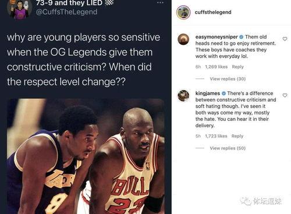
Task: Open the three-dot menu on the tweet
Action: pyautogui.click(x=160, y=3)
